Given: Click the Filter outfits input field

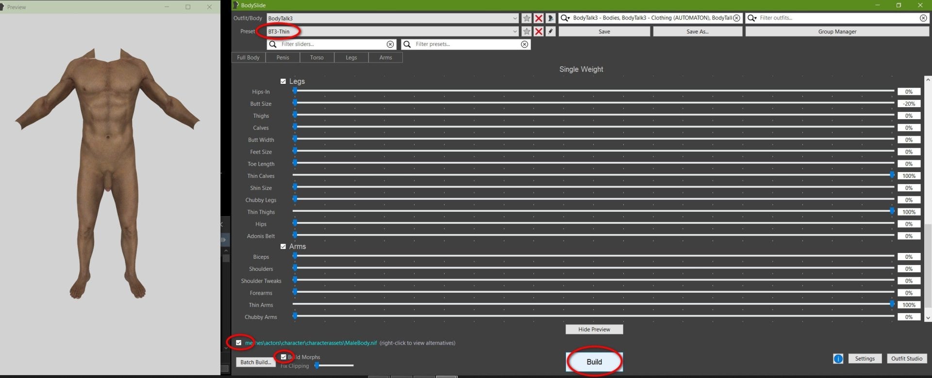Looking at the screenshot, I should 838,18.
